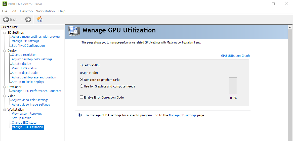Image resolution: width=293 pixels, height=141 pixels.
Task: Select Dedicate to graphics tasks radio button
Action: coord(81,80)
